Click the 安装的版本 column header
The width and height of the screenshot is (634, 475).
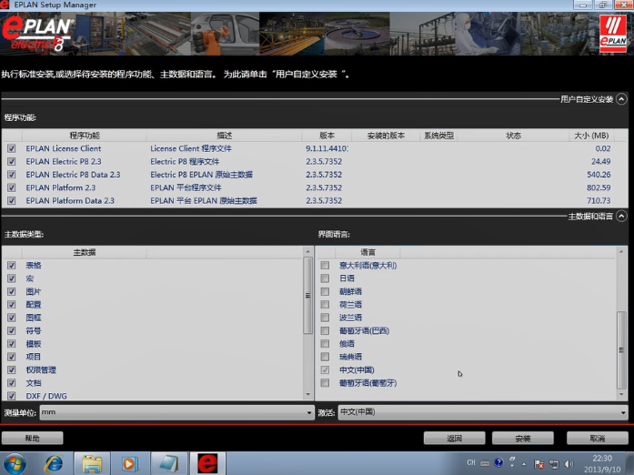point(386,136)
